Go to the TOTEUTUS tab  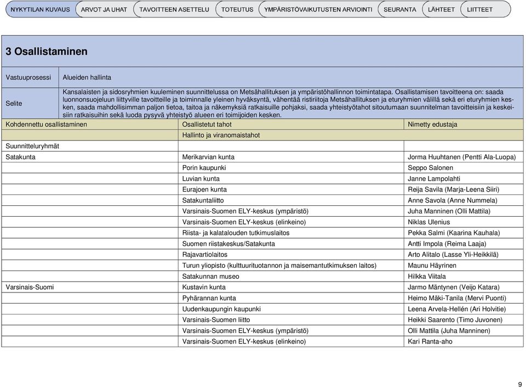pyautogui.click(x=237, y=9)
